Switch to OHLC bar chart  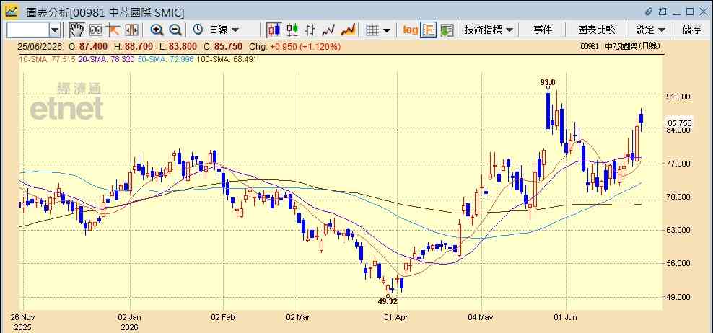pos(310,30)
